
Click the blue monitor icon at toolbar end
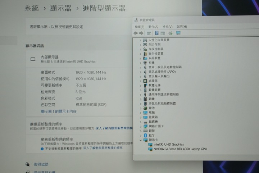(x=178, y=33)
